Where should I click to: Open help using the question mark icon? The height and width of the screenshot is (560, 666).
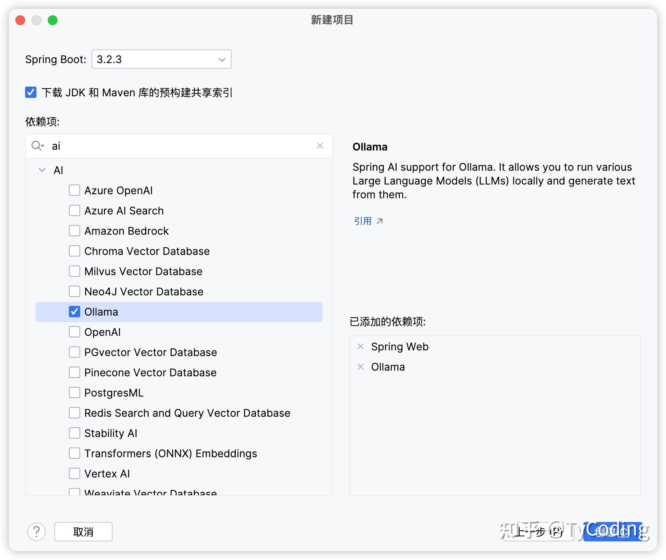tap(36, 532)
